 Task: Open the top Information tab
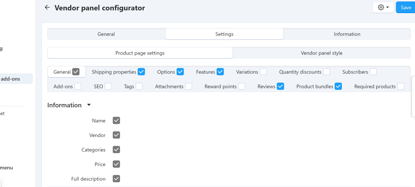(347, 34)
